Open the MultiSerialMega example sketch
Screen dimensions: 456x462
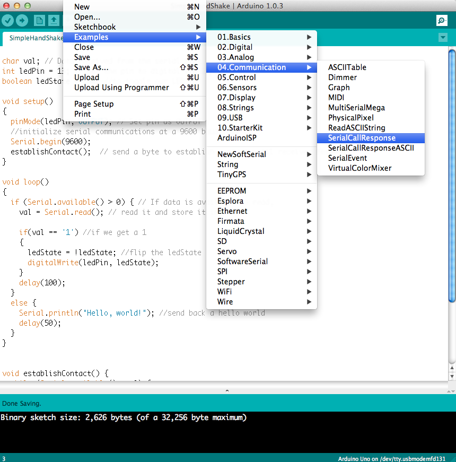[371, 108]
